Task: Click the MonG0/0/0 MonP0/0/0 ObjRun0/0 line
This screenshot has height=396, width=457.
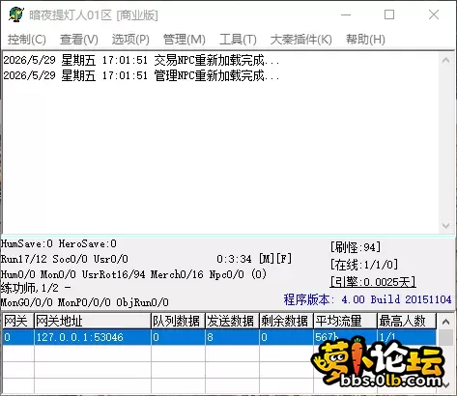Action: point(85,302)
